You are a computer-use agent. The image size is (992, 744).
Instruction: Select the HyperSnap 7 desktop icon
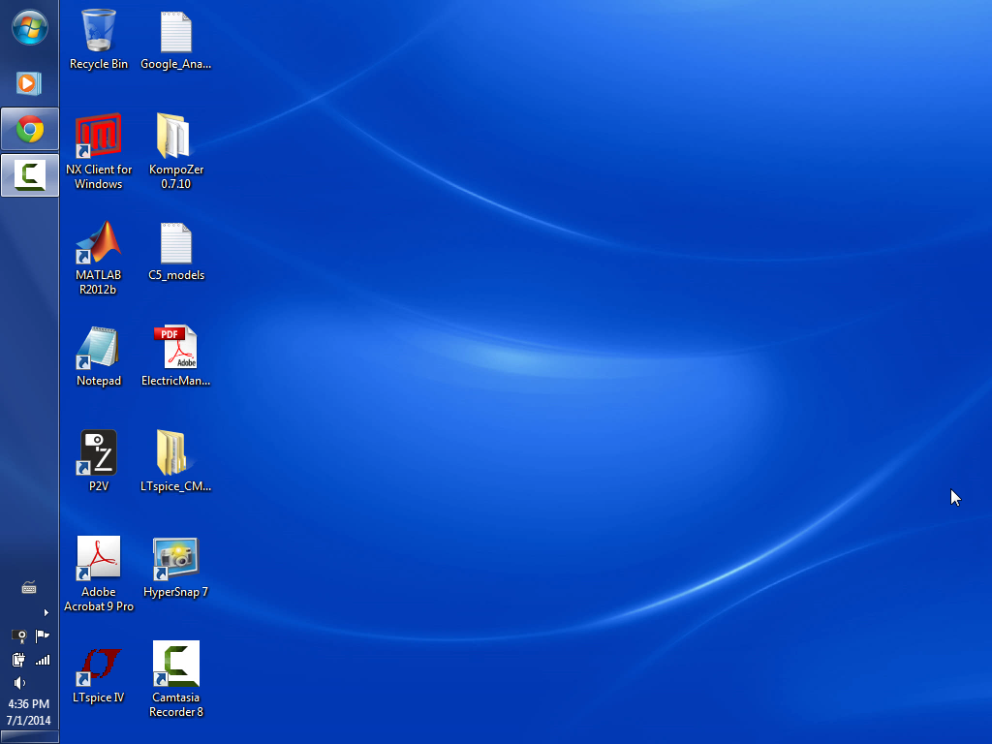click(176, 568)
